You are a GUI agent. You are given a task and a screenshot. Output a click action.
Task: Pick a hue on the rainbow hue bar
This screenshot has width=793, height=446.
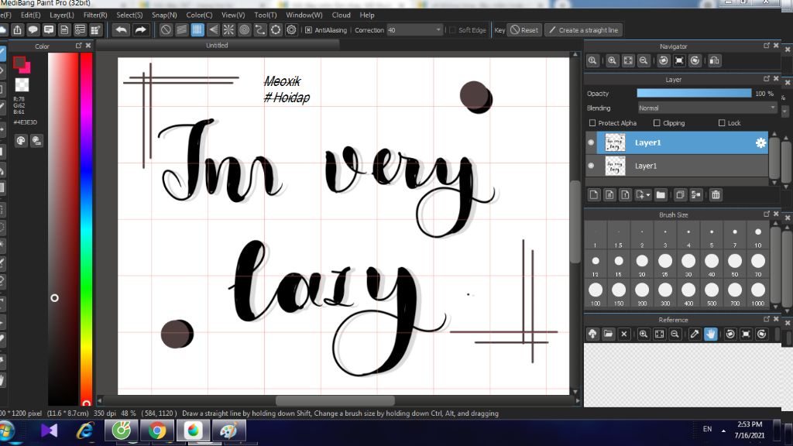87,228
